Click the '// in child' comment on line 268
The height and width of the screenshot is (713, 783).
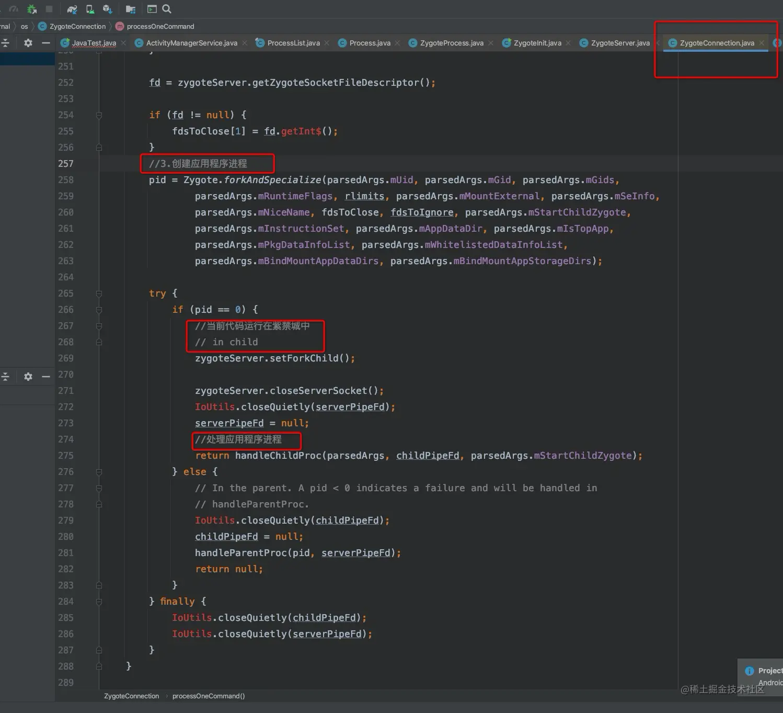click(226, 342)
